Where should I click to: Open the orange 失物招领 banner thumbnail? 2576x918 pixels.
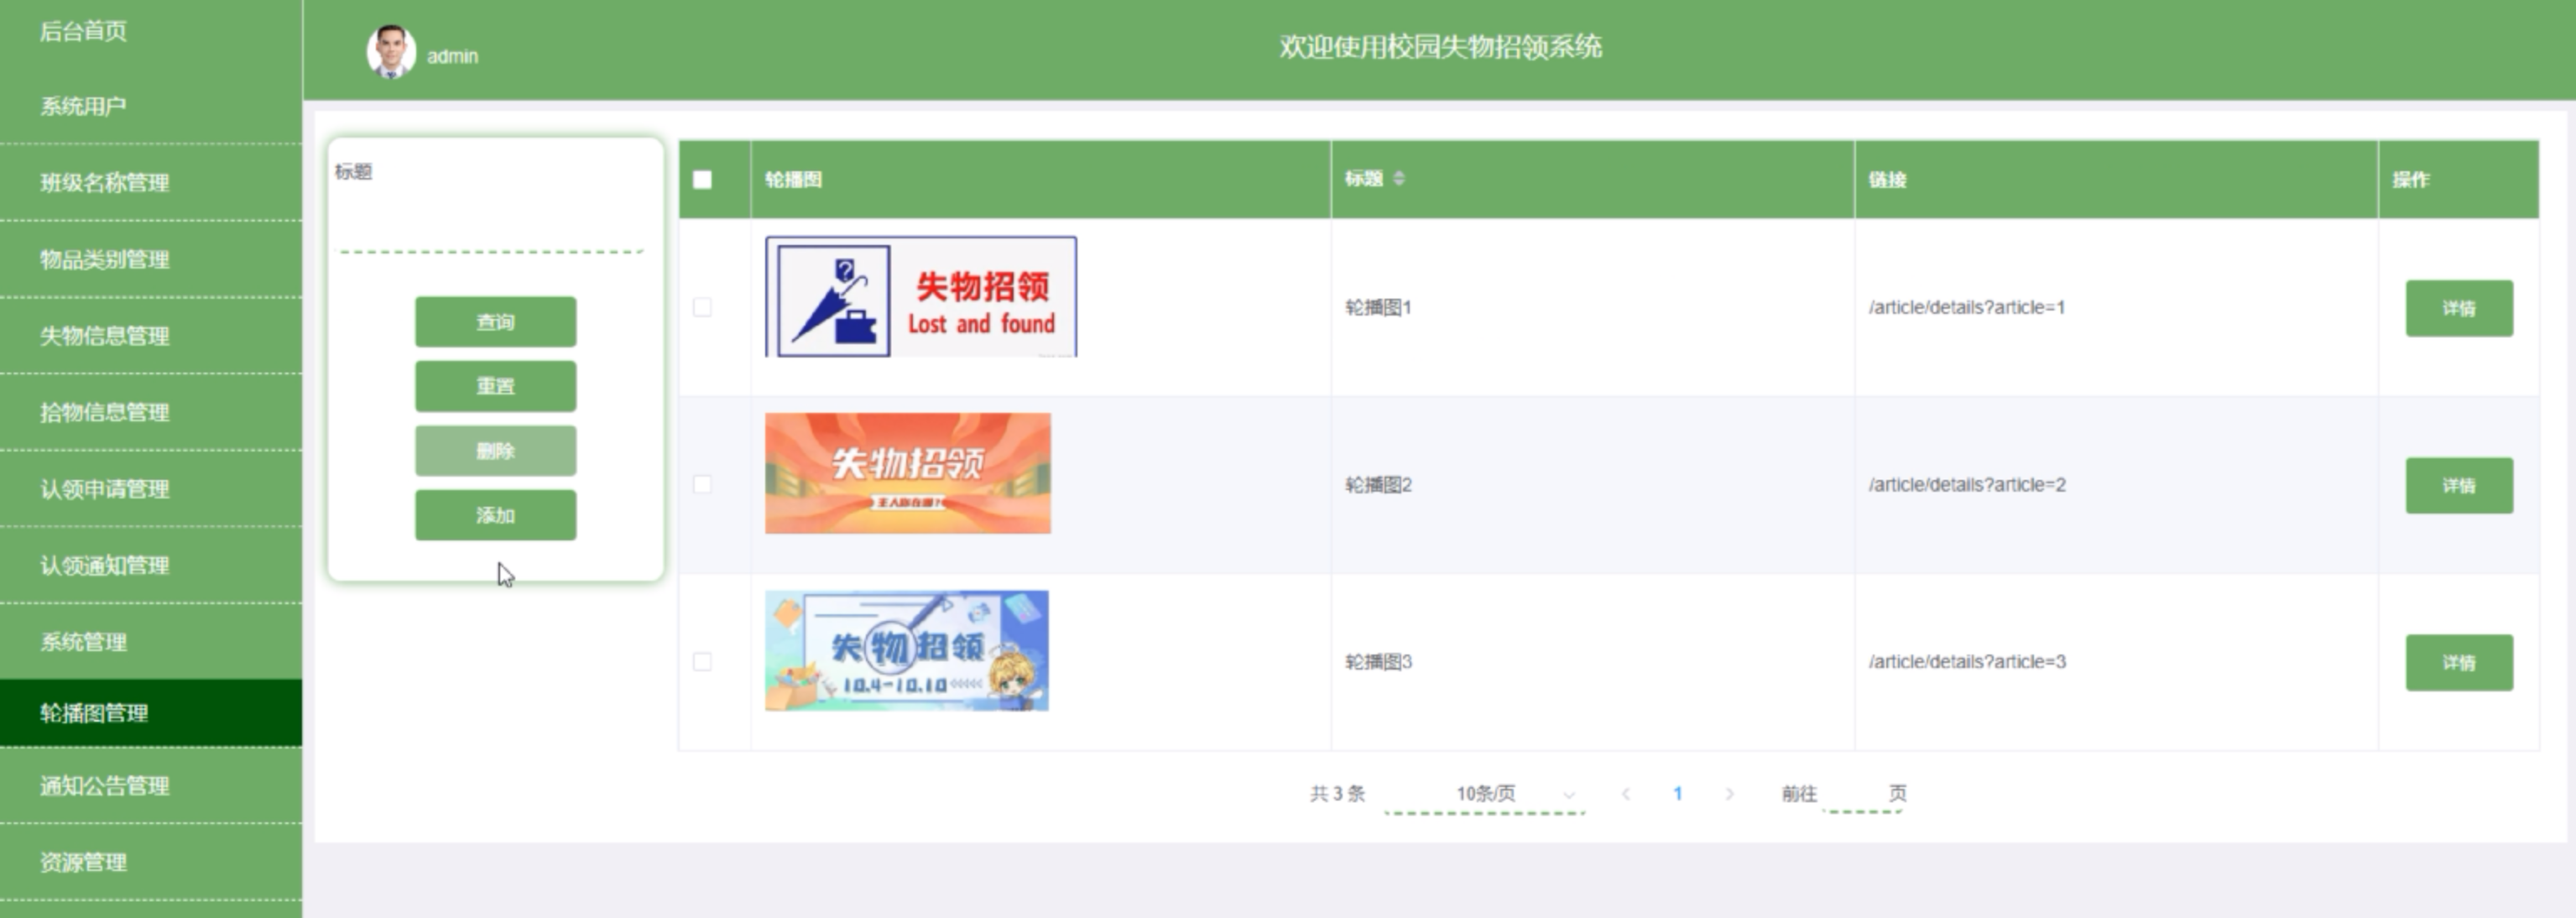[x=907, y=473]
